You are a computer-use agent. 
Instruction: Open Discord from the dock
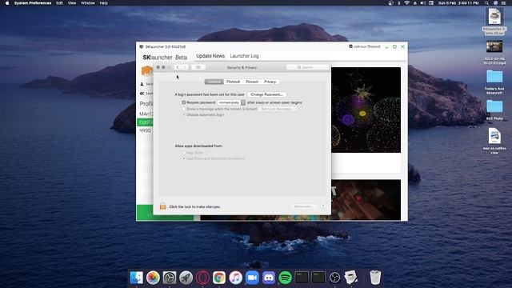[x=269, y=278]
